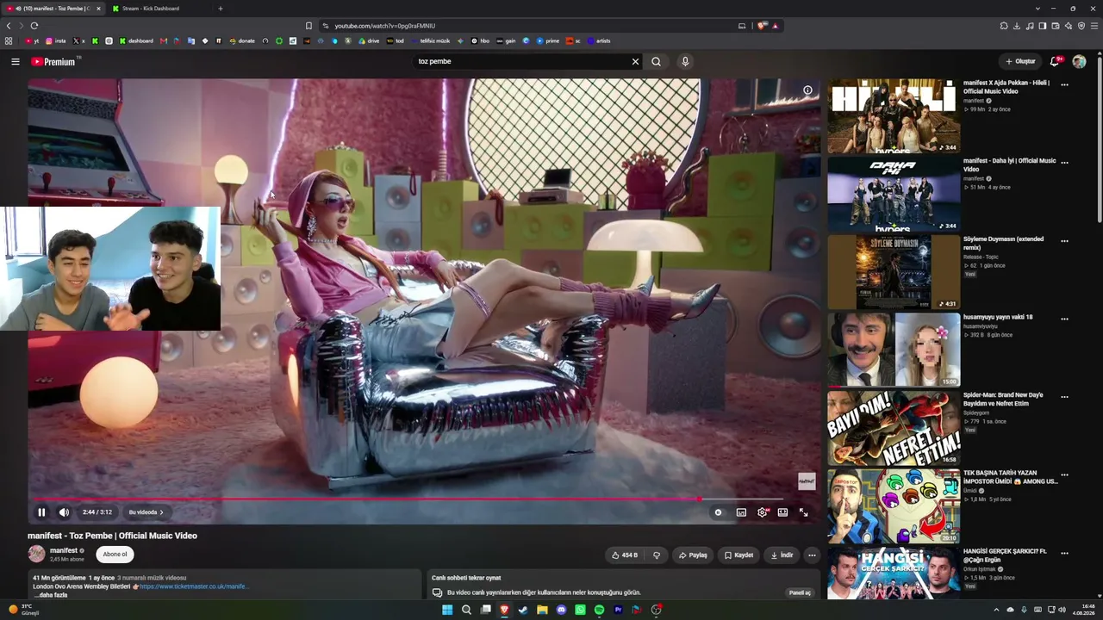Viewport: 1103px width, 620px height.
Task: Open options for 'husamyuyu yayın vakti 18'
Action: pos(1064,319)
